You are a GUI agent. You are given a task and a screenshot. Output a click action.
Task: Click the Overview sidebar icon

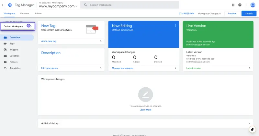[5, 37]
